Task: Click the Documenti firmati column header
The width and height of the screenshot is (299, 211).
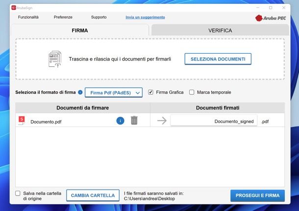Action: pyautogui.click(x=218, y=108)
